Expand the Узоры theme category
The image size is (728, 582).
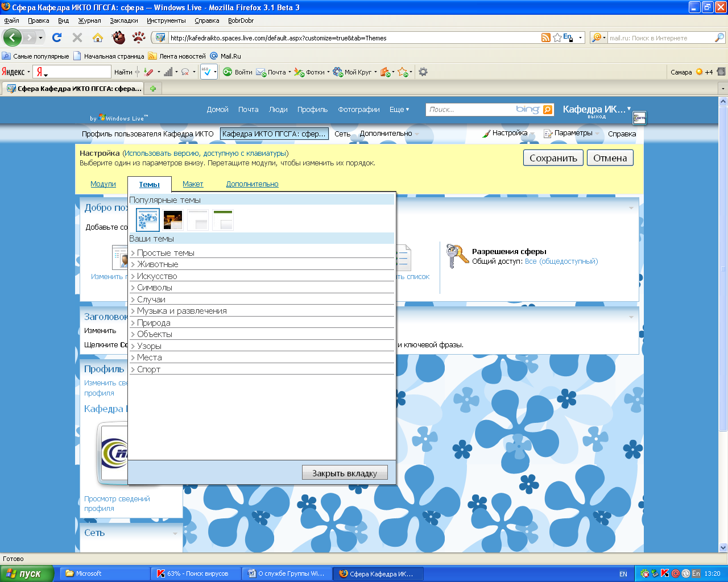(x=262, y=346)
